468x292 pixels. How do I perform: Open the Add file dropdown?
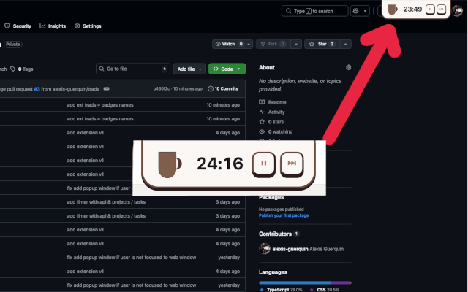[189, 69]
